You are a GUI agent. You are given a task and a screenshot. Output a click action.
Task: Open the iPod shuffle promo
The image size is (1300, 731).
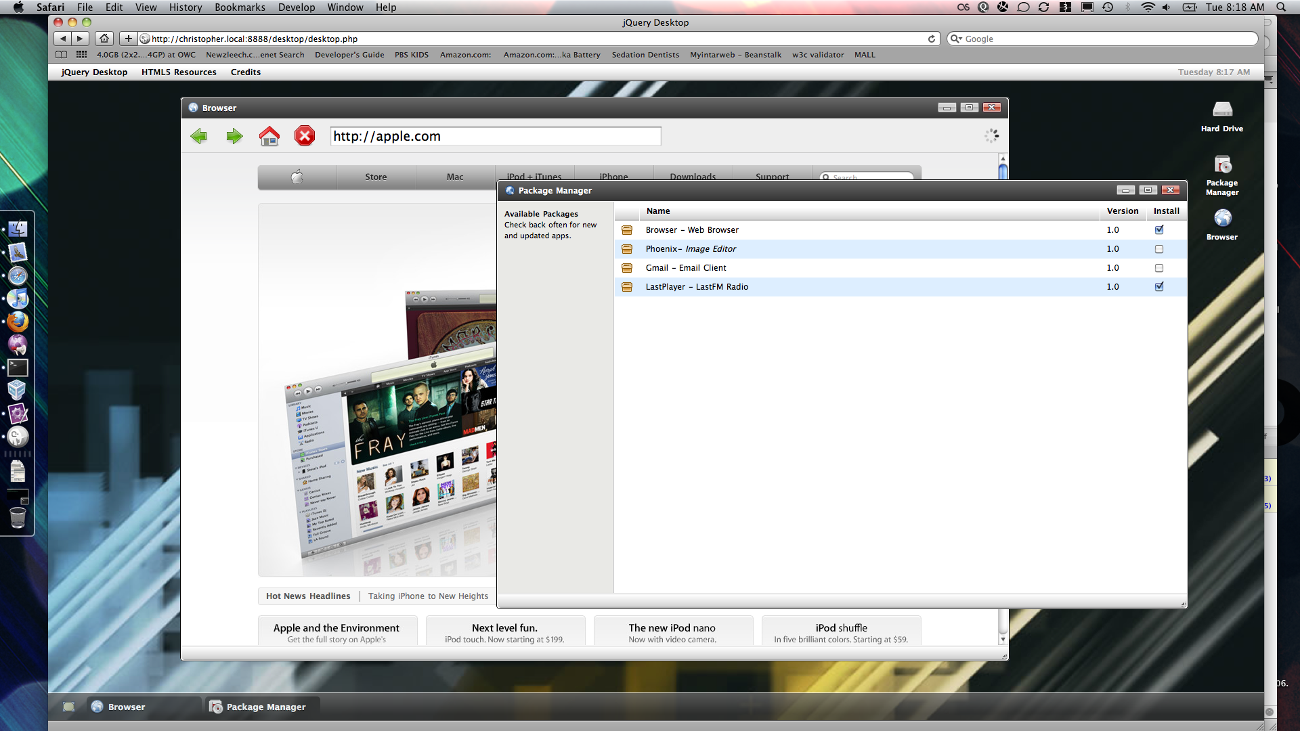click(x=841, y=632)
